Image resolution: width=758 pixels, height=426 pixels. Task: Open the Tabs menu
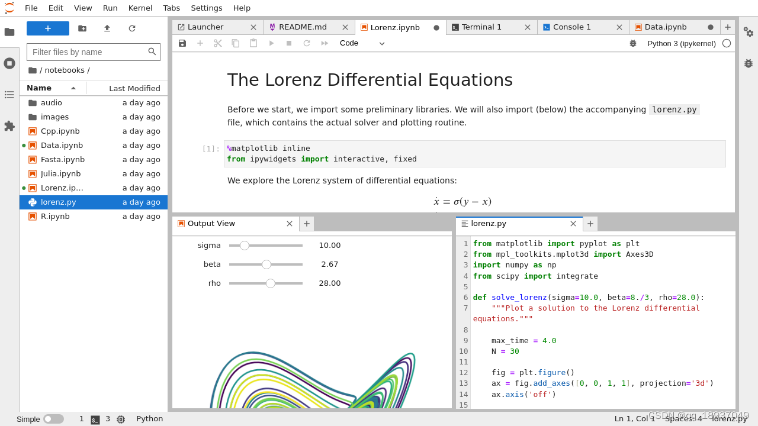[172, 8]
